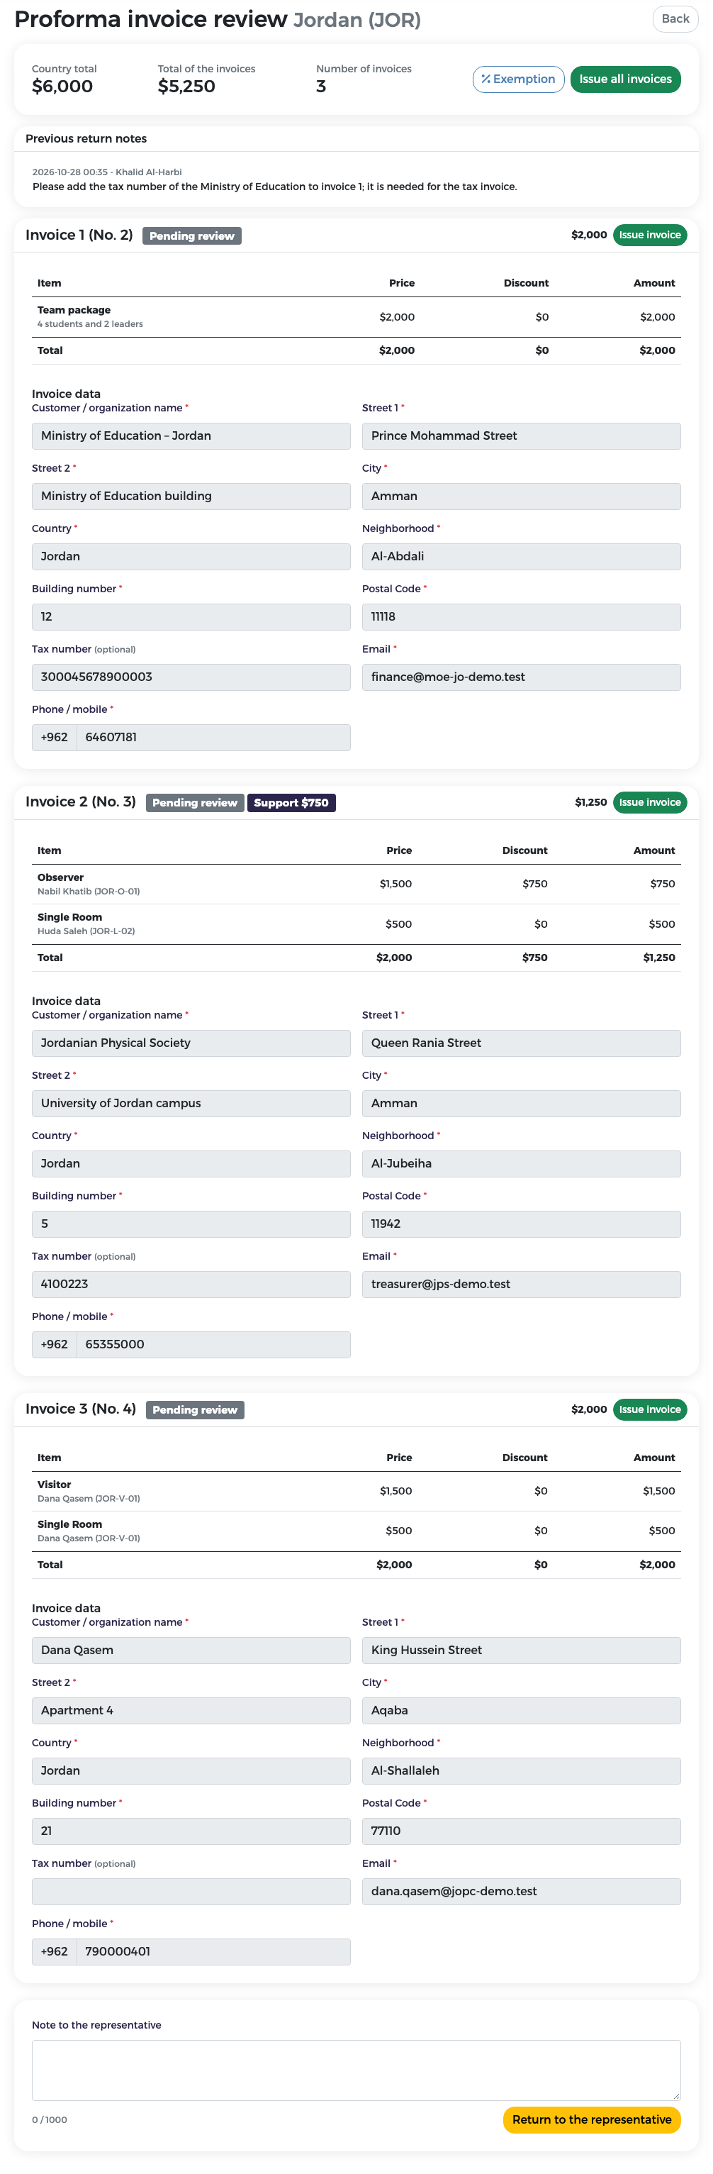
Task: Click King Hussein Street field
Action: pos(522,1650)
